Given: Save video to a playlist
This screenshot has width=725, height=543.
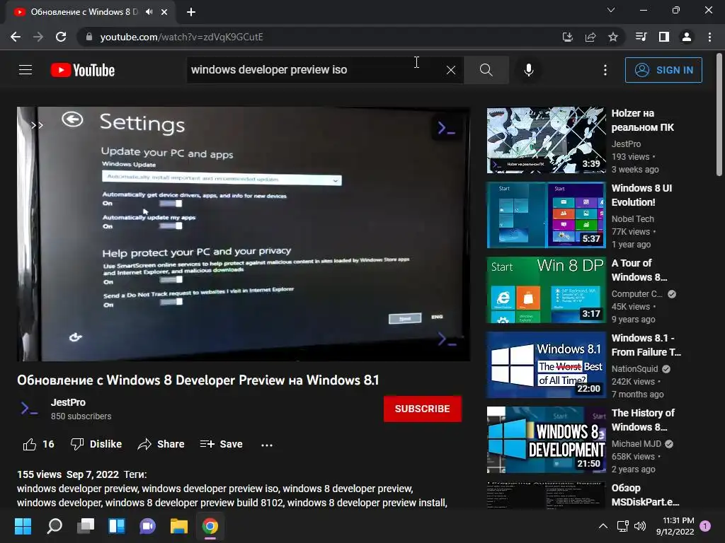Looking at the screenshot, I should pos(222,444).
